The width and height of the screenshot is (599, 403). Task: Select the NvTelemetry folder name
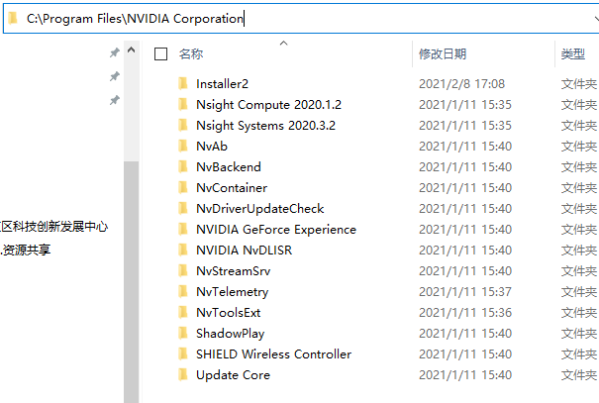(x=233, y=292)
